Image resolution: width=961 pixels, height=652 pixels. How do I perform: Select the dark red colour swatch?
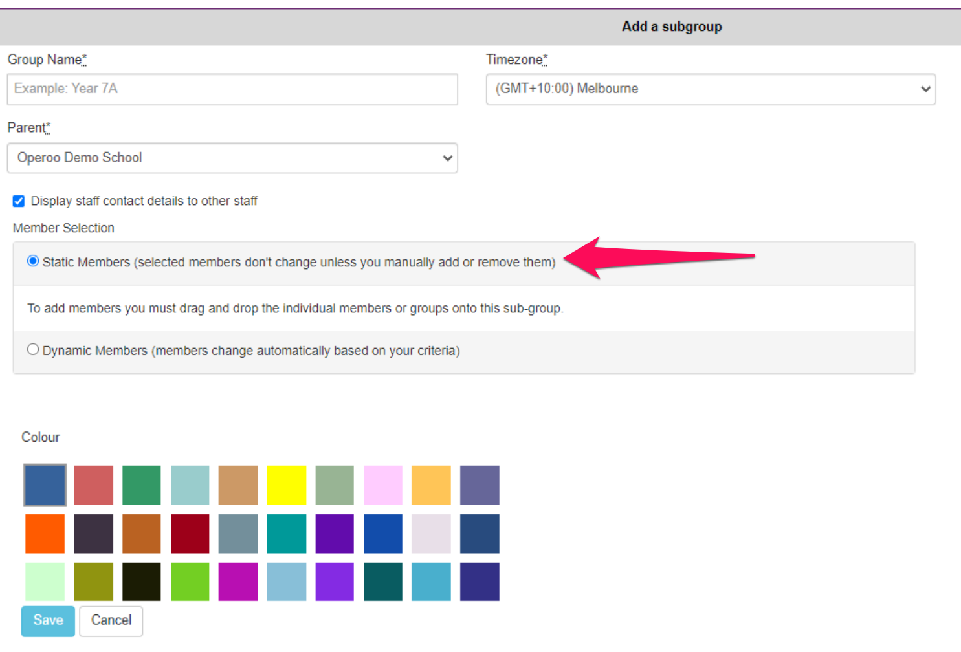pos(190,534)
